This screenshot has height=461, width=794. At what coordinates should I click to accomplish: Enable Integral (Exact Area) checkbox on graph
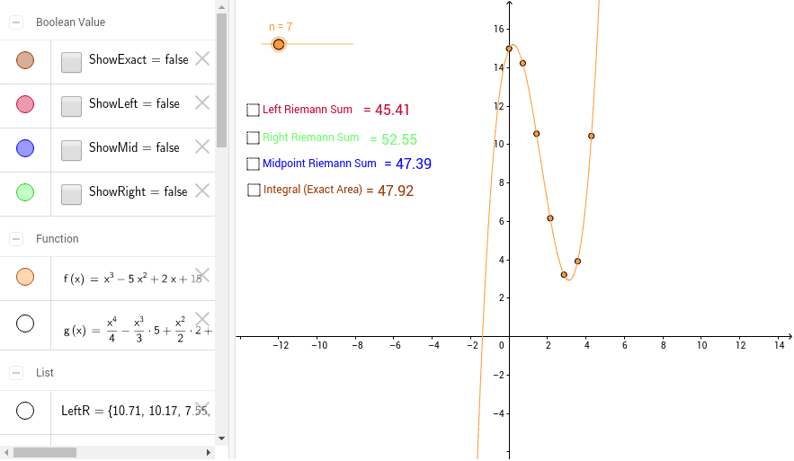tap(254, 191)
